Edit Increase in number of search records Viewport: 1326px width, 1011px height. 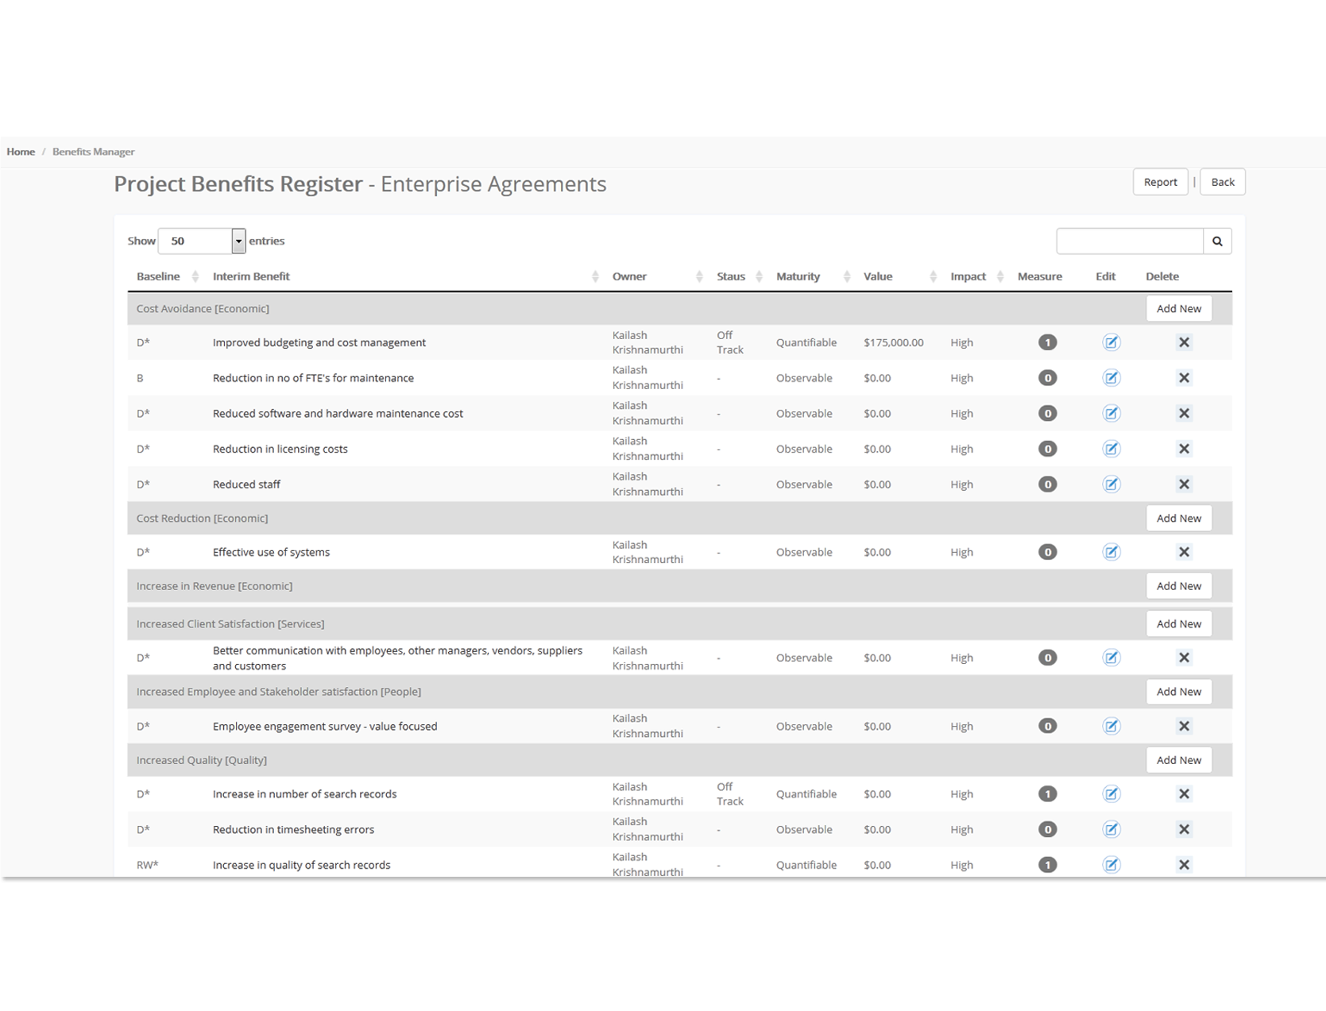[x=1111, y=794]
